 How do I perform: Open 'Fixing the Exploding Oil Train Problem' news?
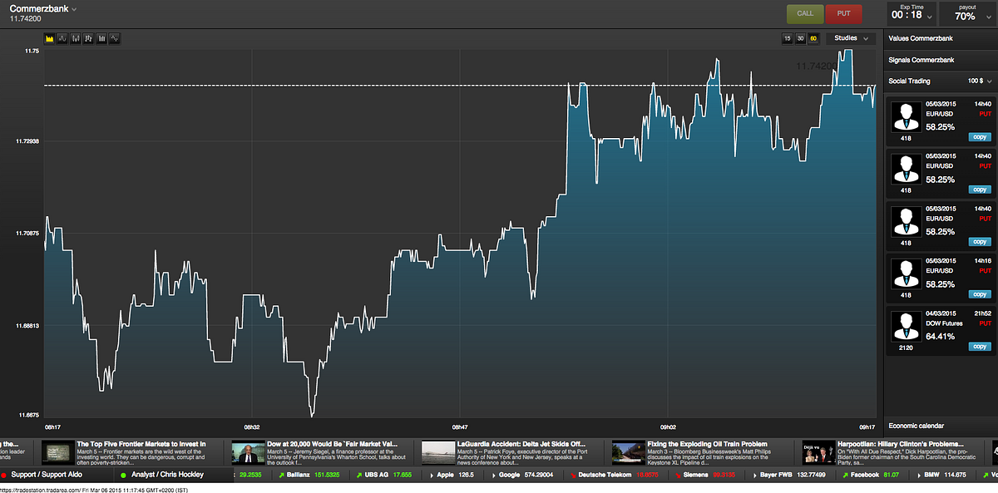(x=707, y=444)
